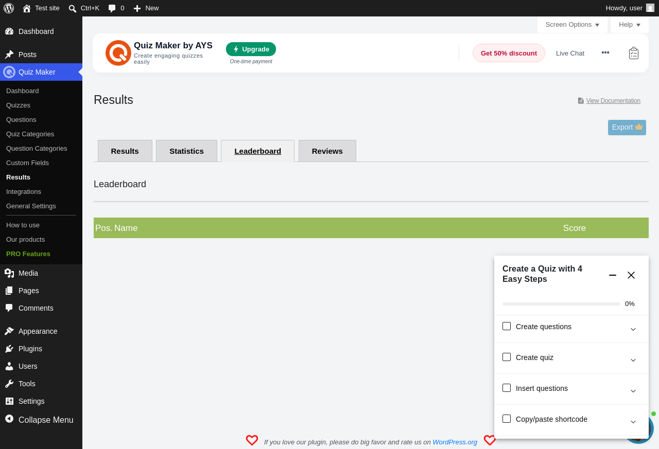Open General Settings submenu item
Viewport: 659px width, 449px height.
(31, 206)
